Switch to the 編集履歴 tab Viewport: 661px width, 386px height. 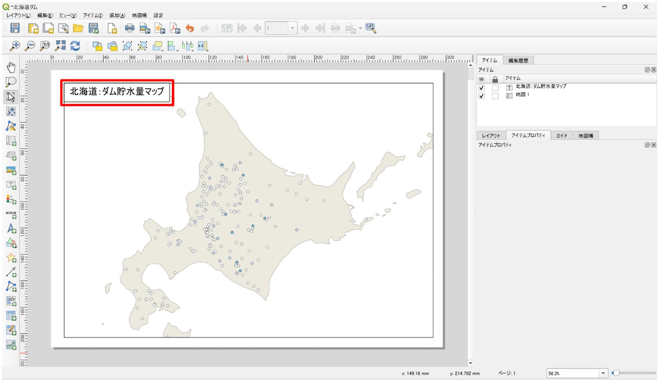(x=518, y=60)
